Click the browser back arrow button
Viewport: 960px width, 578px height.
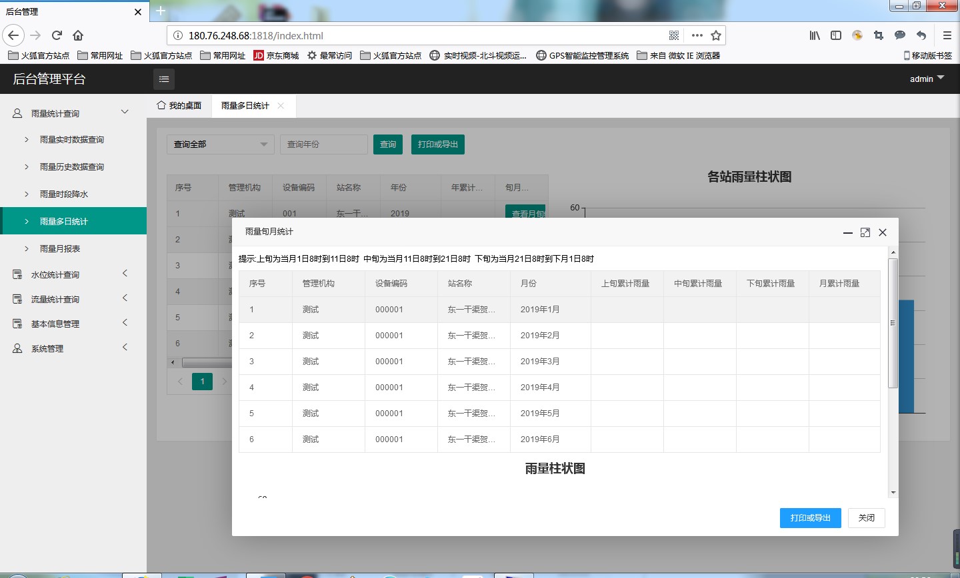[13, 35]
